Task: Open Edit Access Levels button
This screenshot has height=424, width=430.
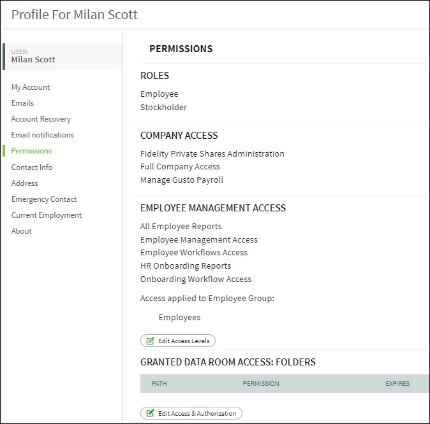Action: 178,341
